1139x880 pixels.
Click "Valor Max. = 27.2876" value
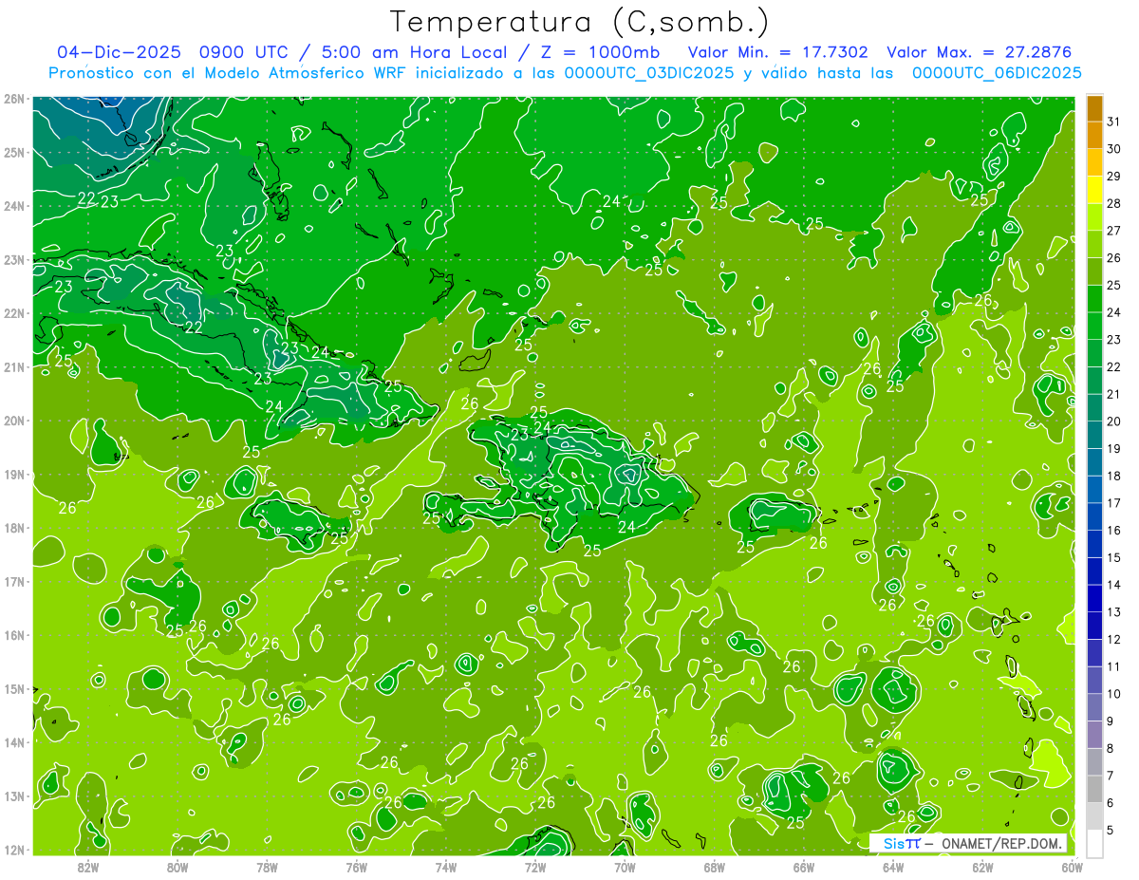pyautogui.click(x=980, y=52)
